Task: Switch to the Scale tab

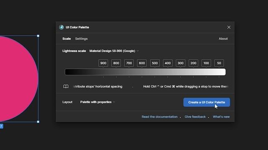Action: click(x=67, y=39)
